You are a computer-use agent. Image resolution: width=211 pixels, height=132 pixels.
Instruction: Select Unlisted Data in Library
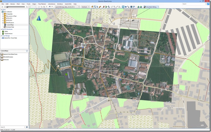point(10,27)
